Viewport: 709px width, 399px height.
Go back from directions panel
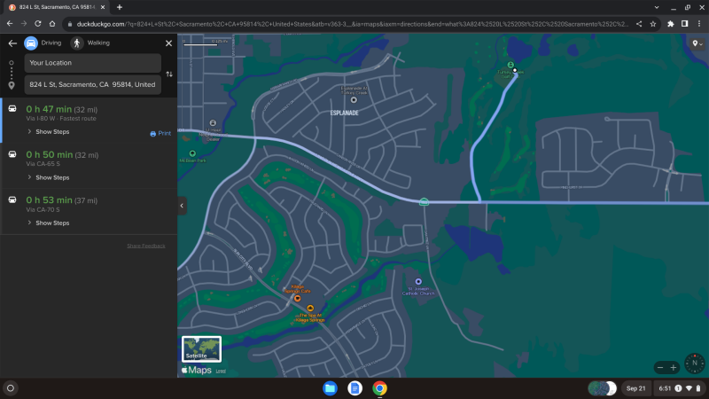(12, 43)
